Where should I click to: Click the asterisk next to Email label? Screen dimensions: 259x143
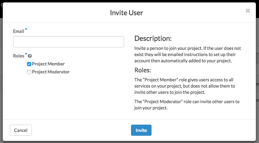pyautogui.click(x=26, y=29)
